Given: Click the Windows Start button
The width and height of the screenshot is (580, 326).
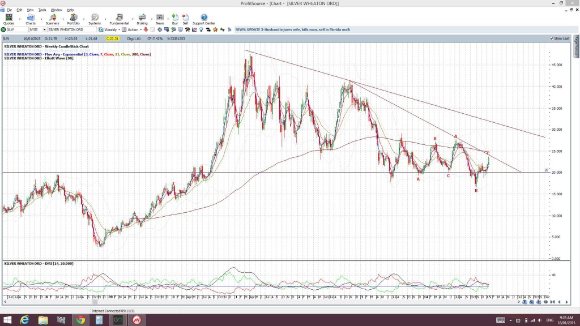Looking at the screenshot, I should pos(7,320).
